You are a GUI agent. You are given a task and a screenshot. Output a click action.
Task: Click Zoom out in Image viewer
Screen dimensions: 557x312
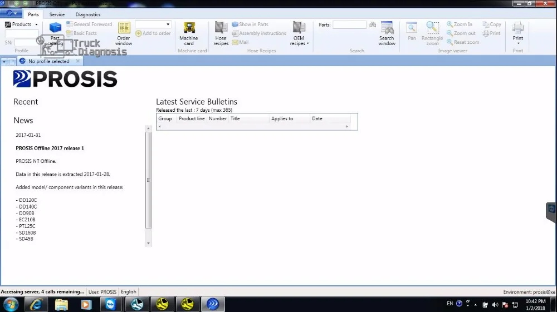coord(461,33)
